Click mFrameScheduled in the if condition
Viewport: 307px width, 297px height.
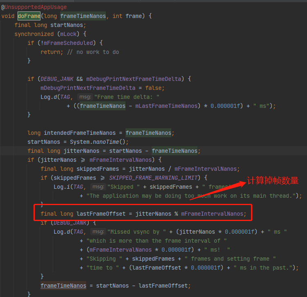(68, 43)
